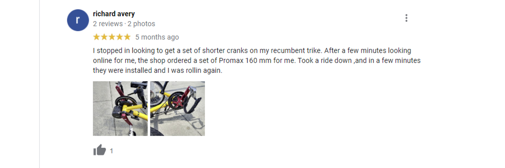Image resolution: width=505 pixels, height=168 pixels.
Task: Click the like count number beside thumbs-up
Action: [112, 151]
